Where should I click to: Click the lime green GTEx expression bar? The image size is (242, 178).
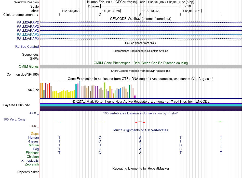coord(105,90)
